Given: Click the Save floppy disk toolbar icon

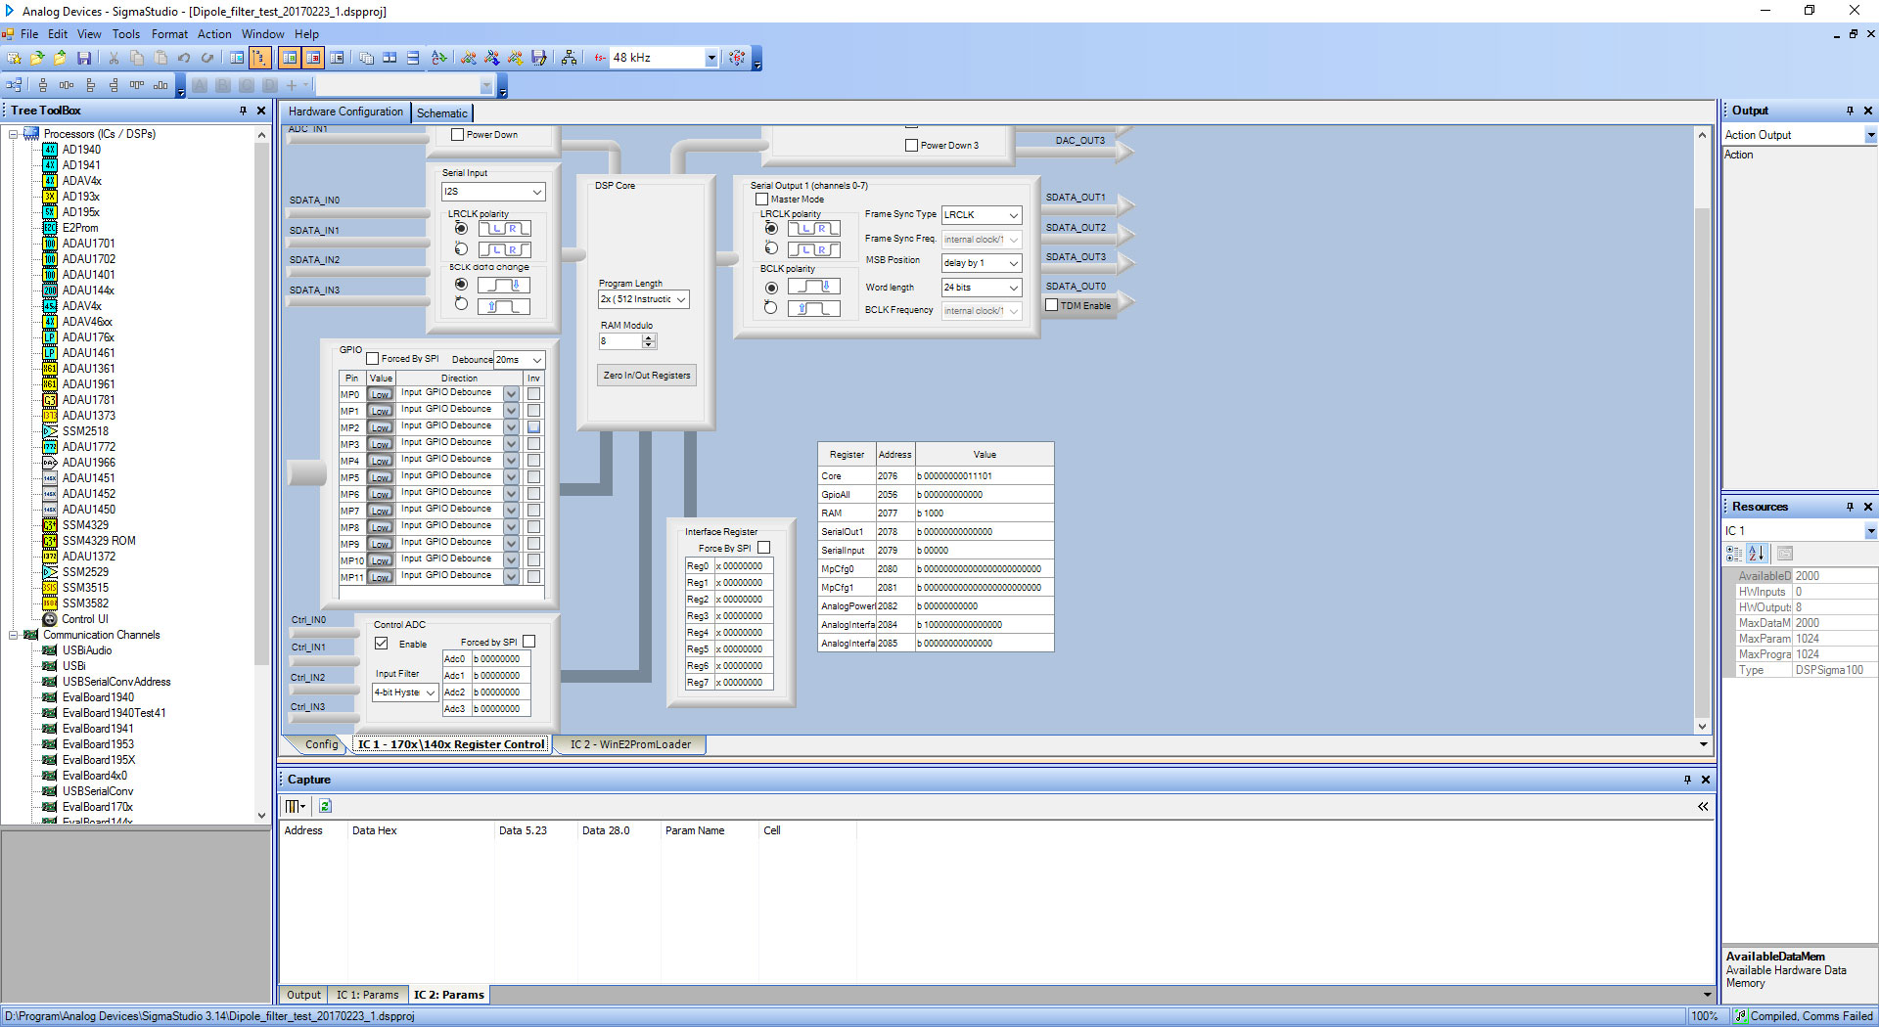Looking at the screenshot, I should (84, 58).
